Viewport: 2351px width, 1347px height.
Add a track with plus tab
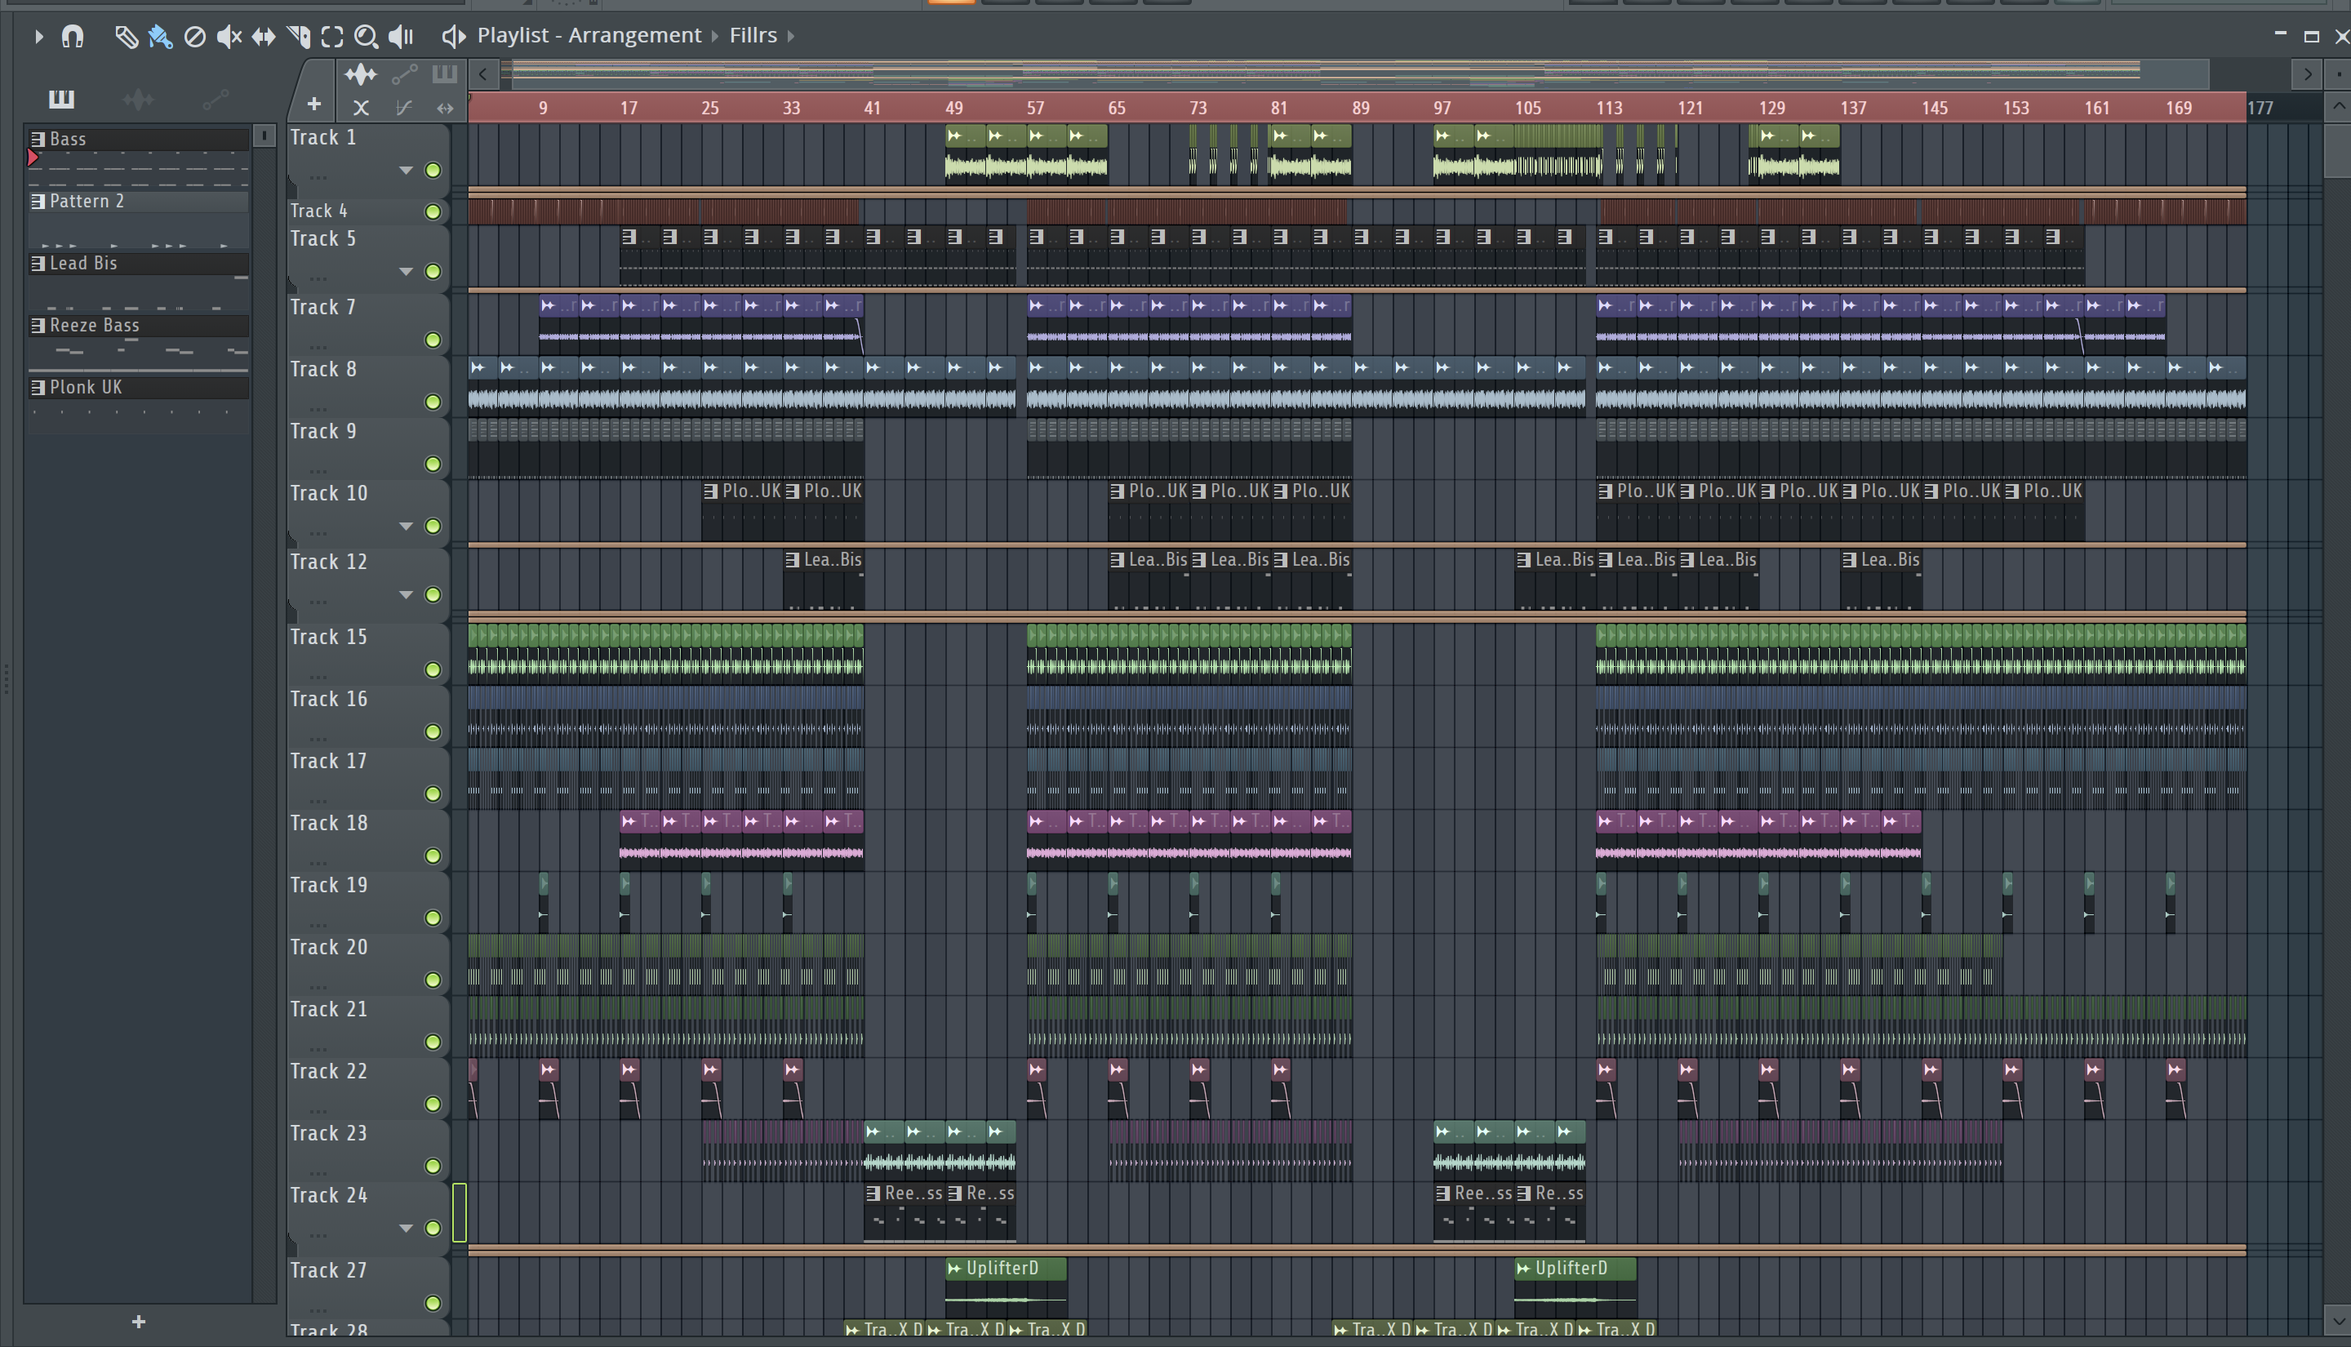(313, 104)
